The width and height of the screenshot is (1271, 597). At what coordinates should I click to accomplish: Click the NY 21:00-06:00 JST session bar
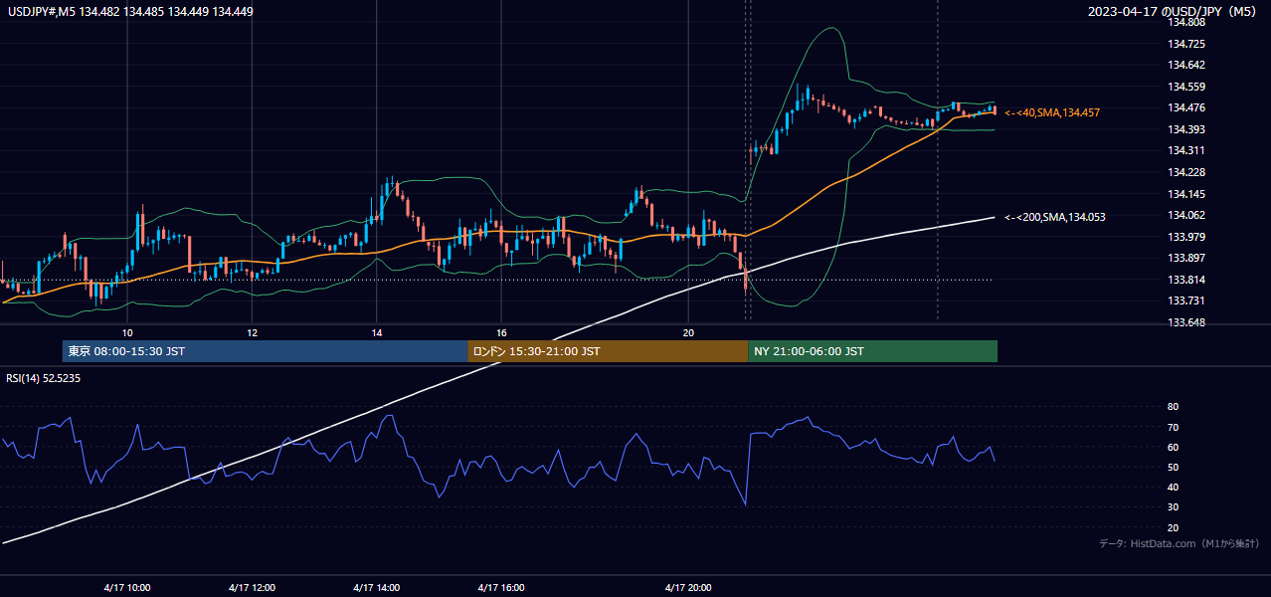click(x=872, y=351)
